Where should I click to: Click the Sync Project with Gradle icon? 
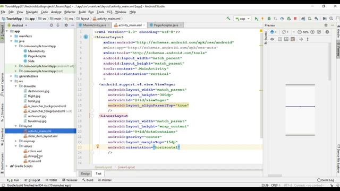(x=303, y=19)
